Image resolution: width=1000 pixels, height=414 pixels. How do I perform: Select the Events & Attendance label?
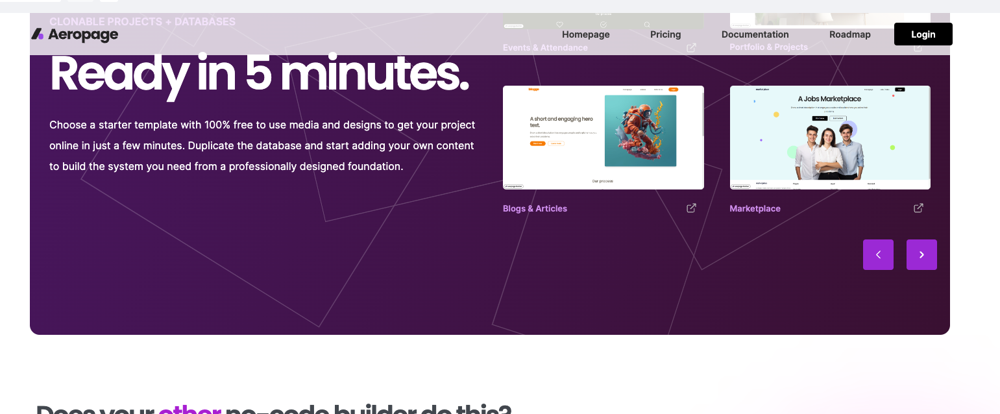point(545,47)
